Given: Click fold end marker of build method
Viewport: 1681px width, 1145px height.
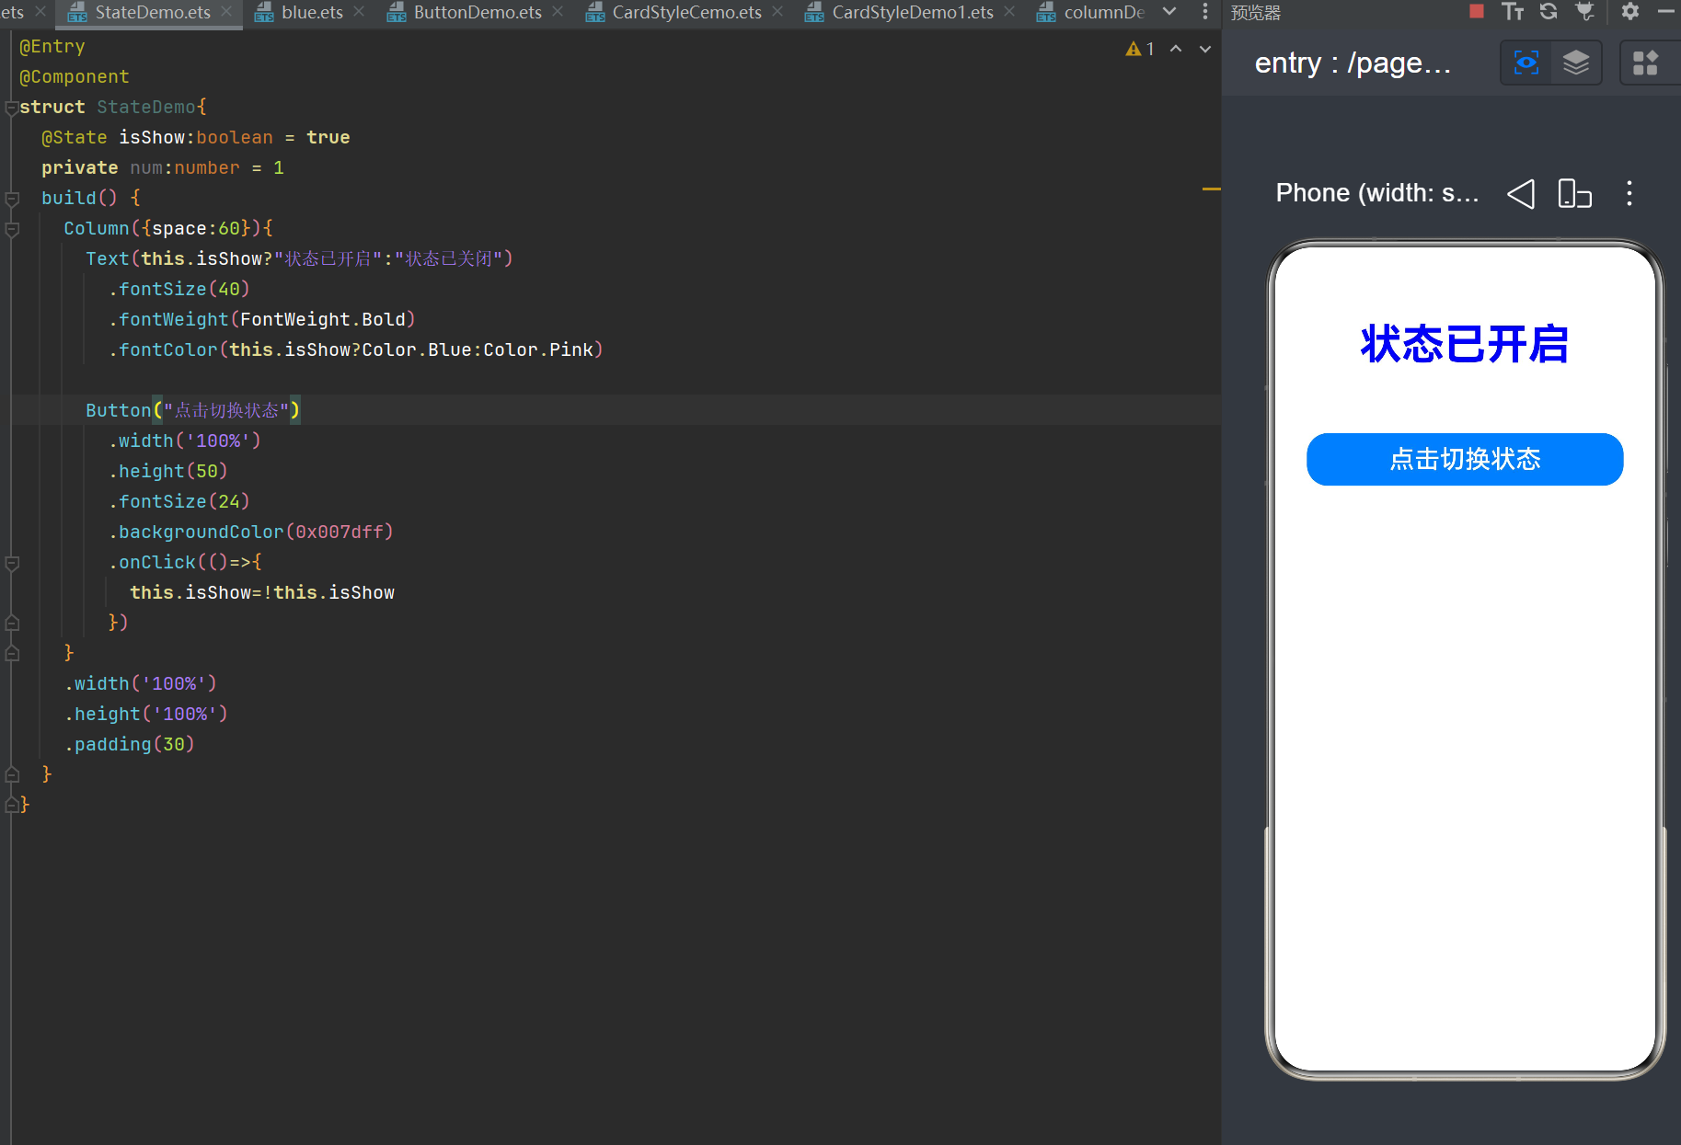Looking at the screenshot, I should (12, 774).
